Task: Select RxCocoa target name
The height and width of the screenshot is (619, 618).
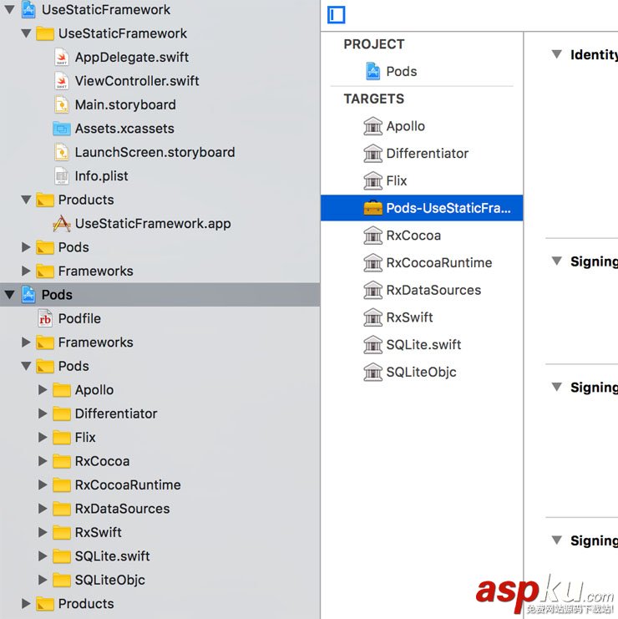Action: click(x=413, y=236)
